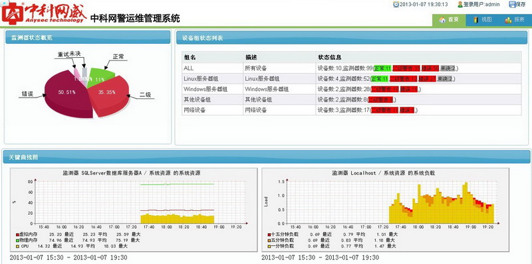Click the user icon beside 登录用户:admin
532x264 pixels.
(x=460, y=5)
